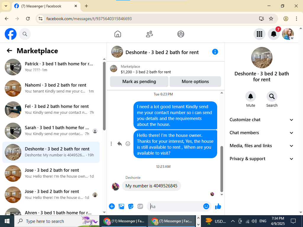Image resolution: width=303 pixels, height=227 pixels.
Task: Open the Friends icon in top nav
Action: point(149,34)
